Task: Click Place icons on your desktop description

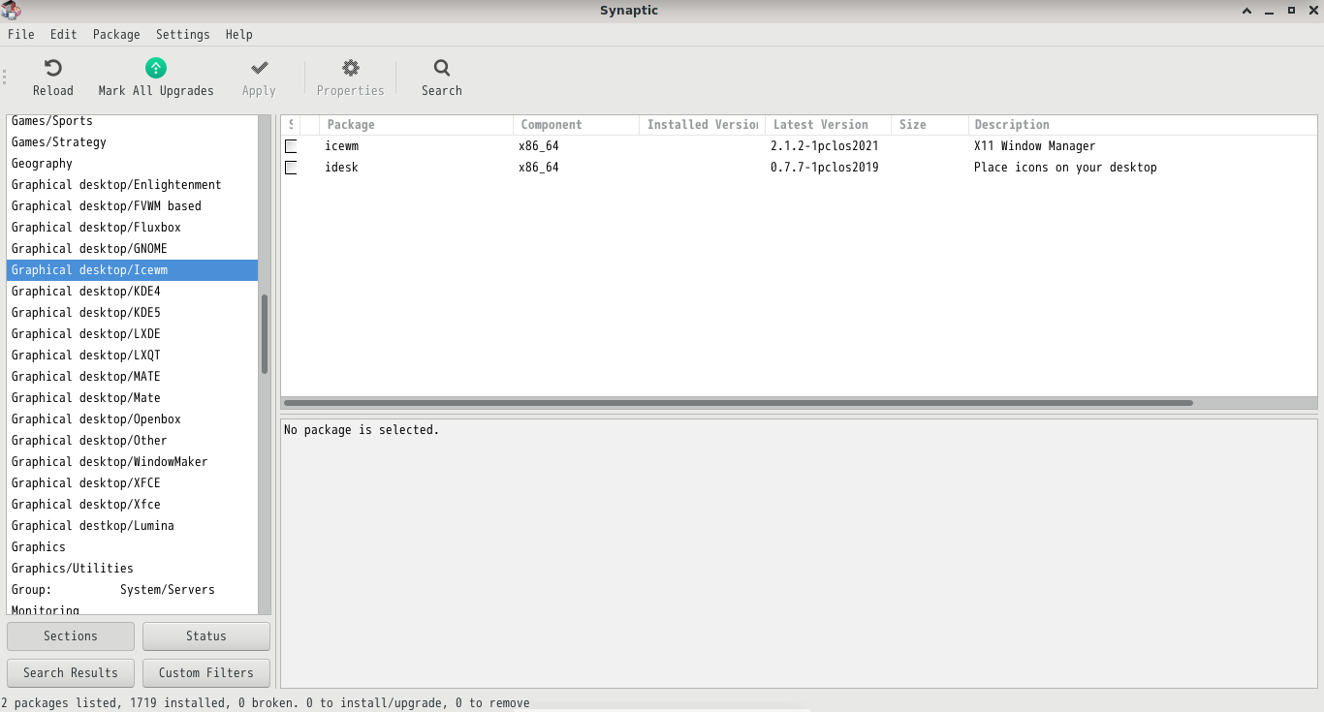Action: (x=1065, y=168)
